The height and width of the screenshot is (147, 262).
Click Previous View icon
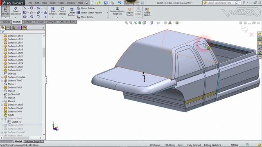pyautogui.click(x=136, y=23)
